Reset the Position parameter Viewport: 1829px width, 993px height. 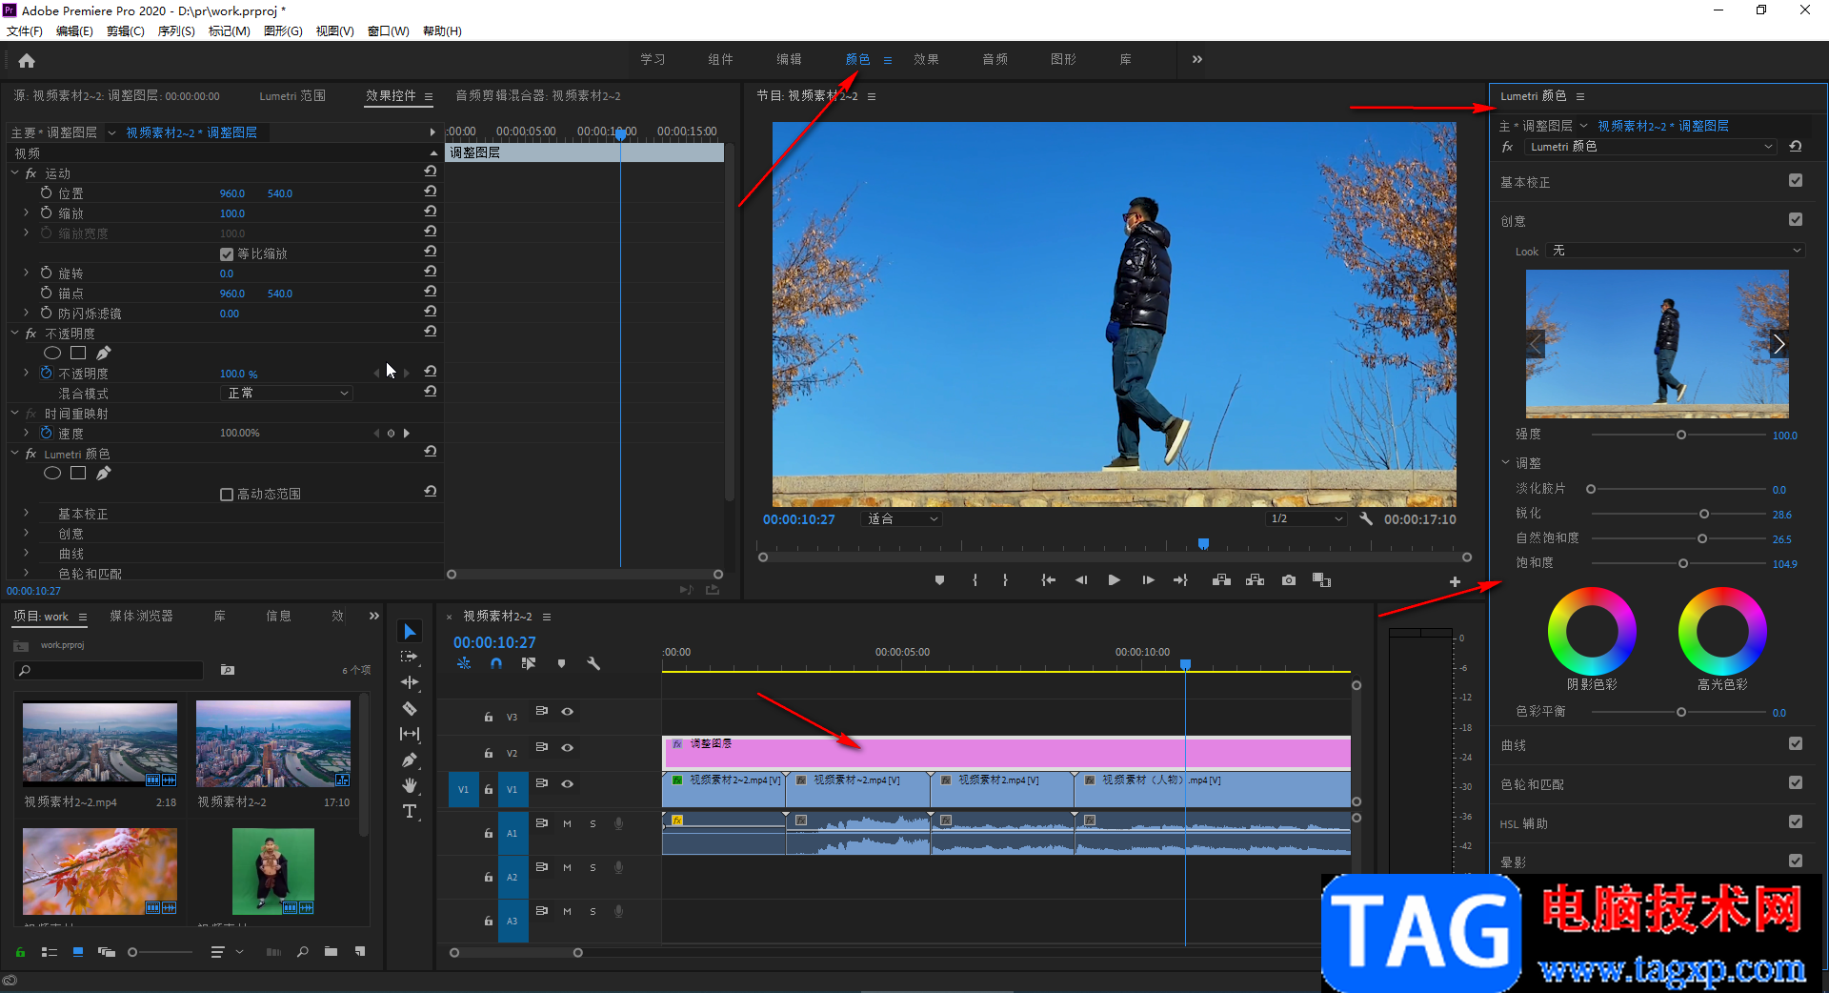tap(431, 191)
